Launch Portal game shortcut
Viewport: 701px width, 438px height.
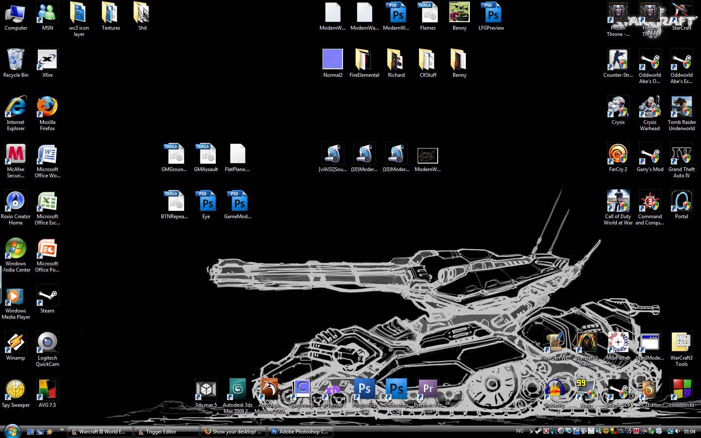[x=682, y=205]
